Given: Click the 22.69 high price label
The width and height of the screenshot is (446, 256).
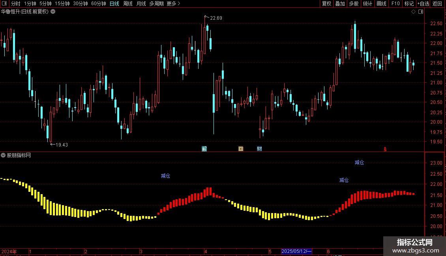Looking at the screenshot, I should [216, 18].
